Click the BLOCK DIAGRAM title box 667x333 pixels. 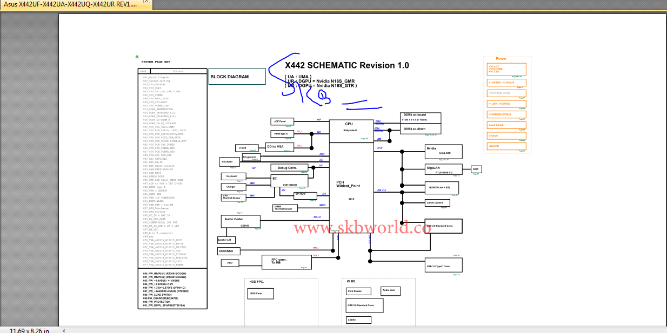237,77
